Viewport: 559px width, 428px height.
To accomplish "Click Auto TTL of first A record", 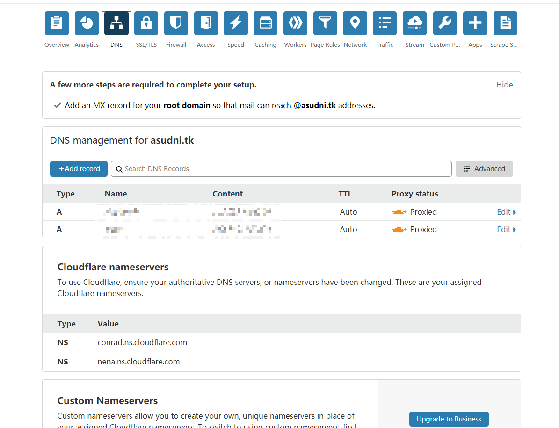I will [x=348, y=212].
